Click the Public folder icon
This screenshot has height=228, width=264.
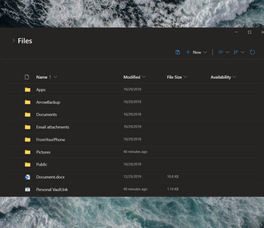(x=28, y=164)
